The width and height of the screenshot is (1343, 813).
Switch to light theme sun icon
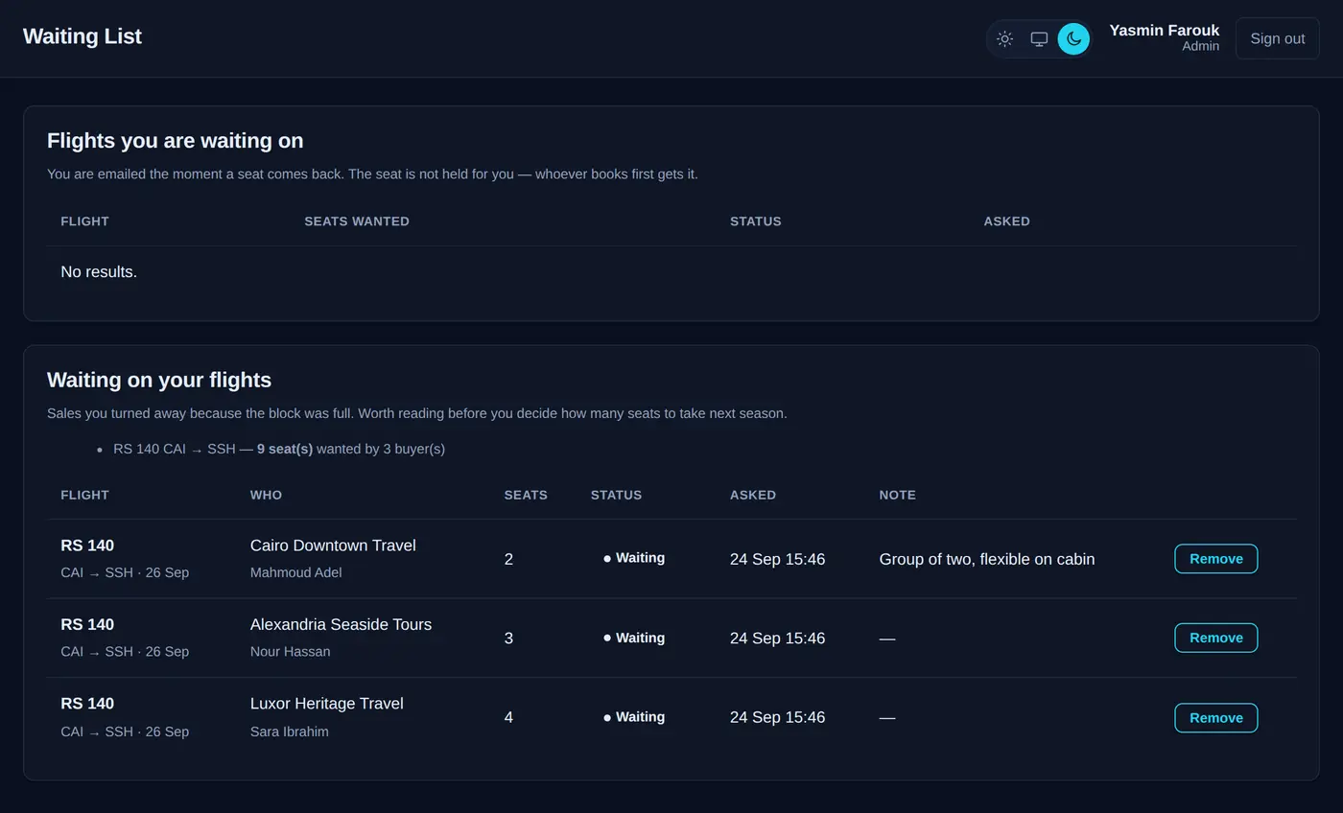coord(1004,39)
